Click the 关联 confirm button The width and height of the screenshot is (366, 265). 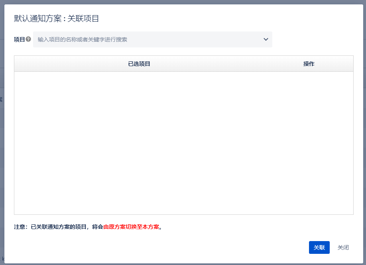tap(319, 247)
